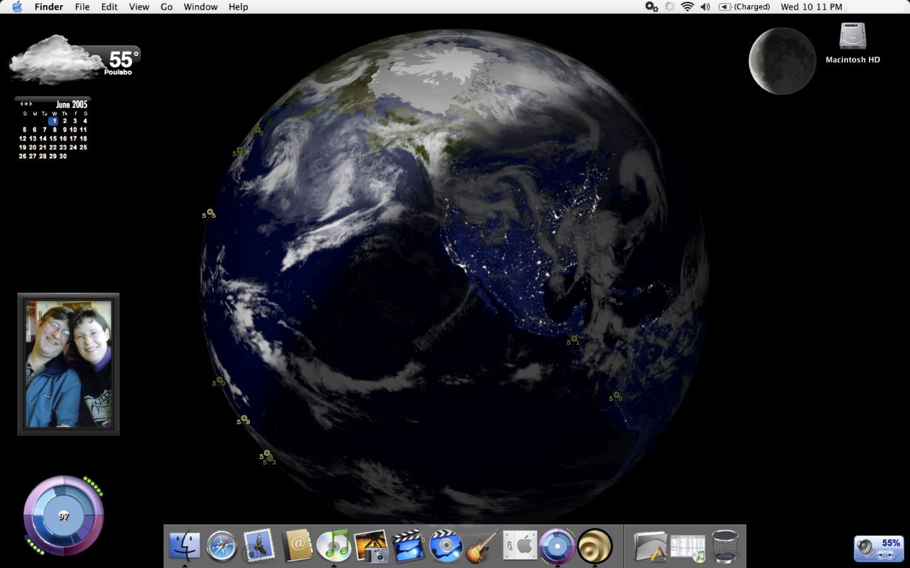
Task: Click the purple ring icon in the Dock
Action: (x=557, y=546)
